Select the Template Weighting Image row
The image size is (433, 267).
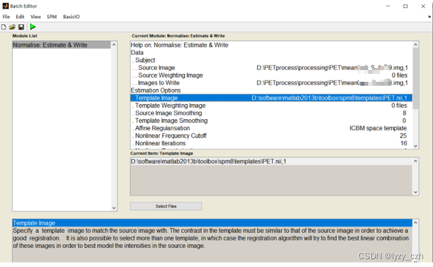(x=271, y=105)
